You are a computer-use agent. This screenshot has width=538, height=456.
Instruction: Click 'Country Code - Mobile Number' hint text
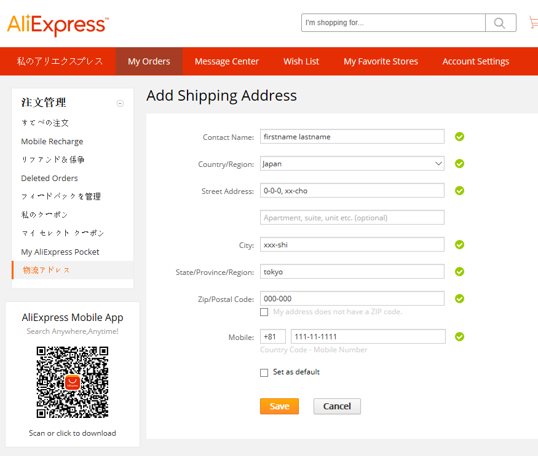314,350
